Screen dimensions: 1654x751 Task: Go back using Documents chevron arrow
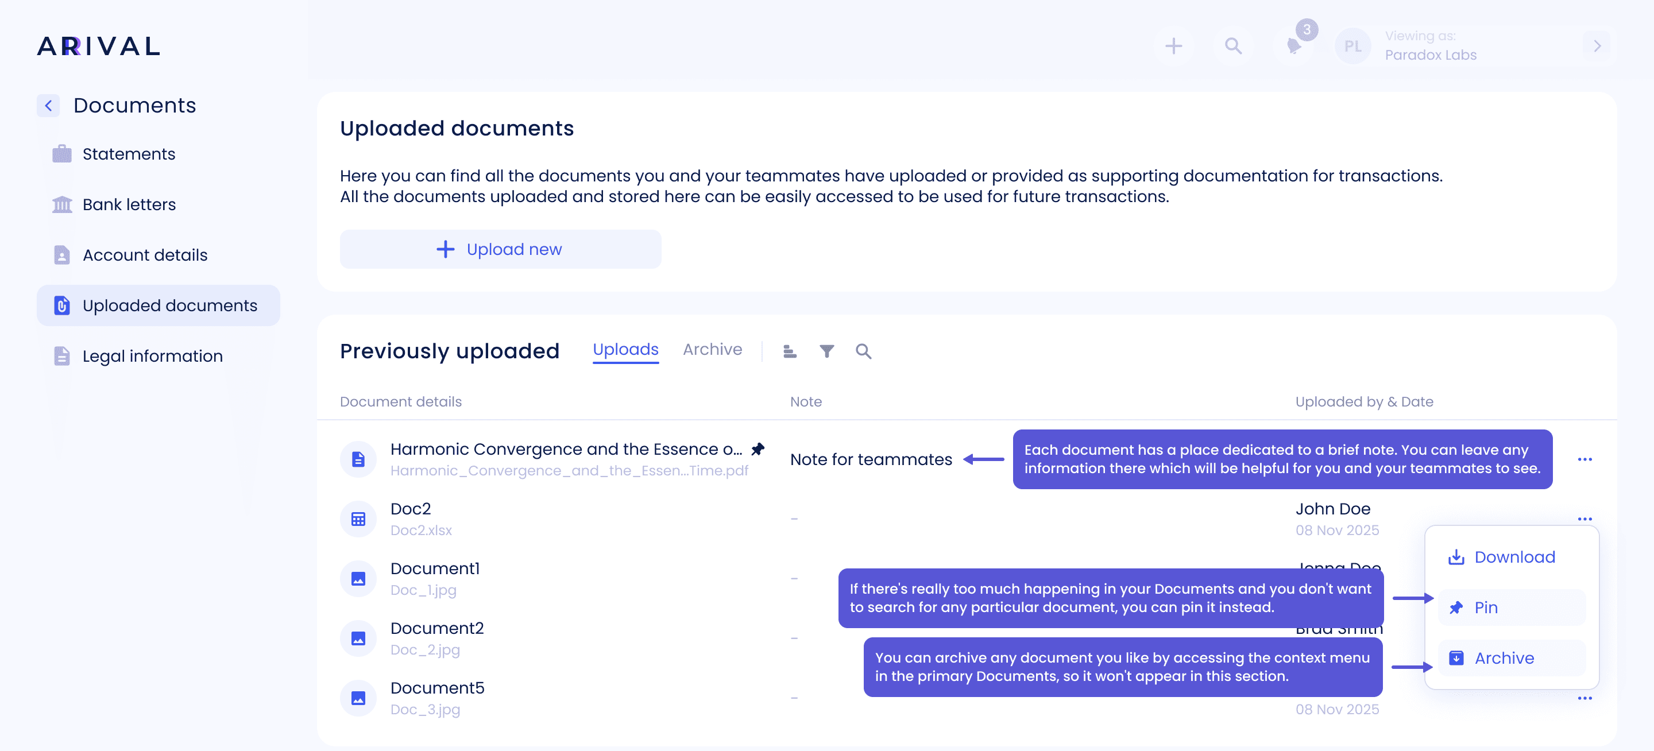coord(48,105)
